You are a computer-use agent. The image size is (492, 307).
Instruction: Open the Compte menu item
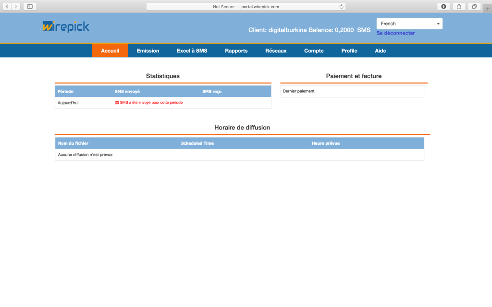pos(314,51)
